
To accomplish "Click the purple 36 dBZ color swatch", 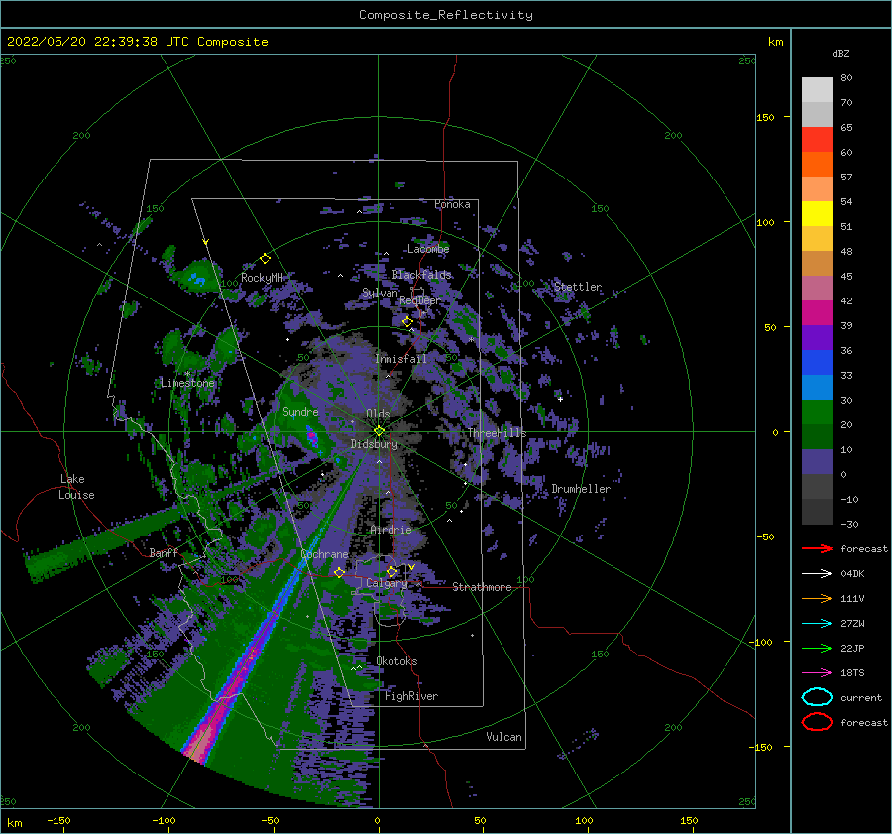I will [x=817, y=337].
